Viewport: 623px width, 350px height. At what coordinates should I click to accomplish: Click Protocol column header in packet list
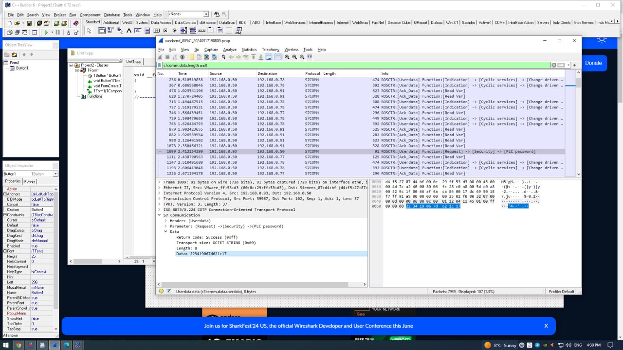312,73
